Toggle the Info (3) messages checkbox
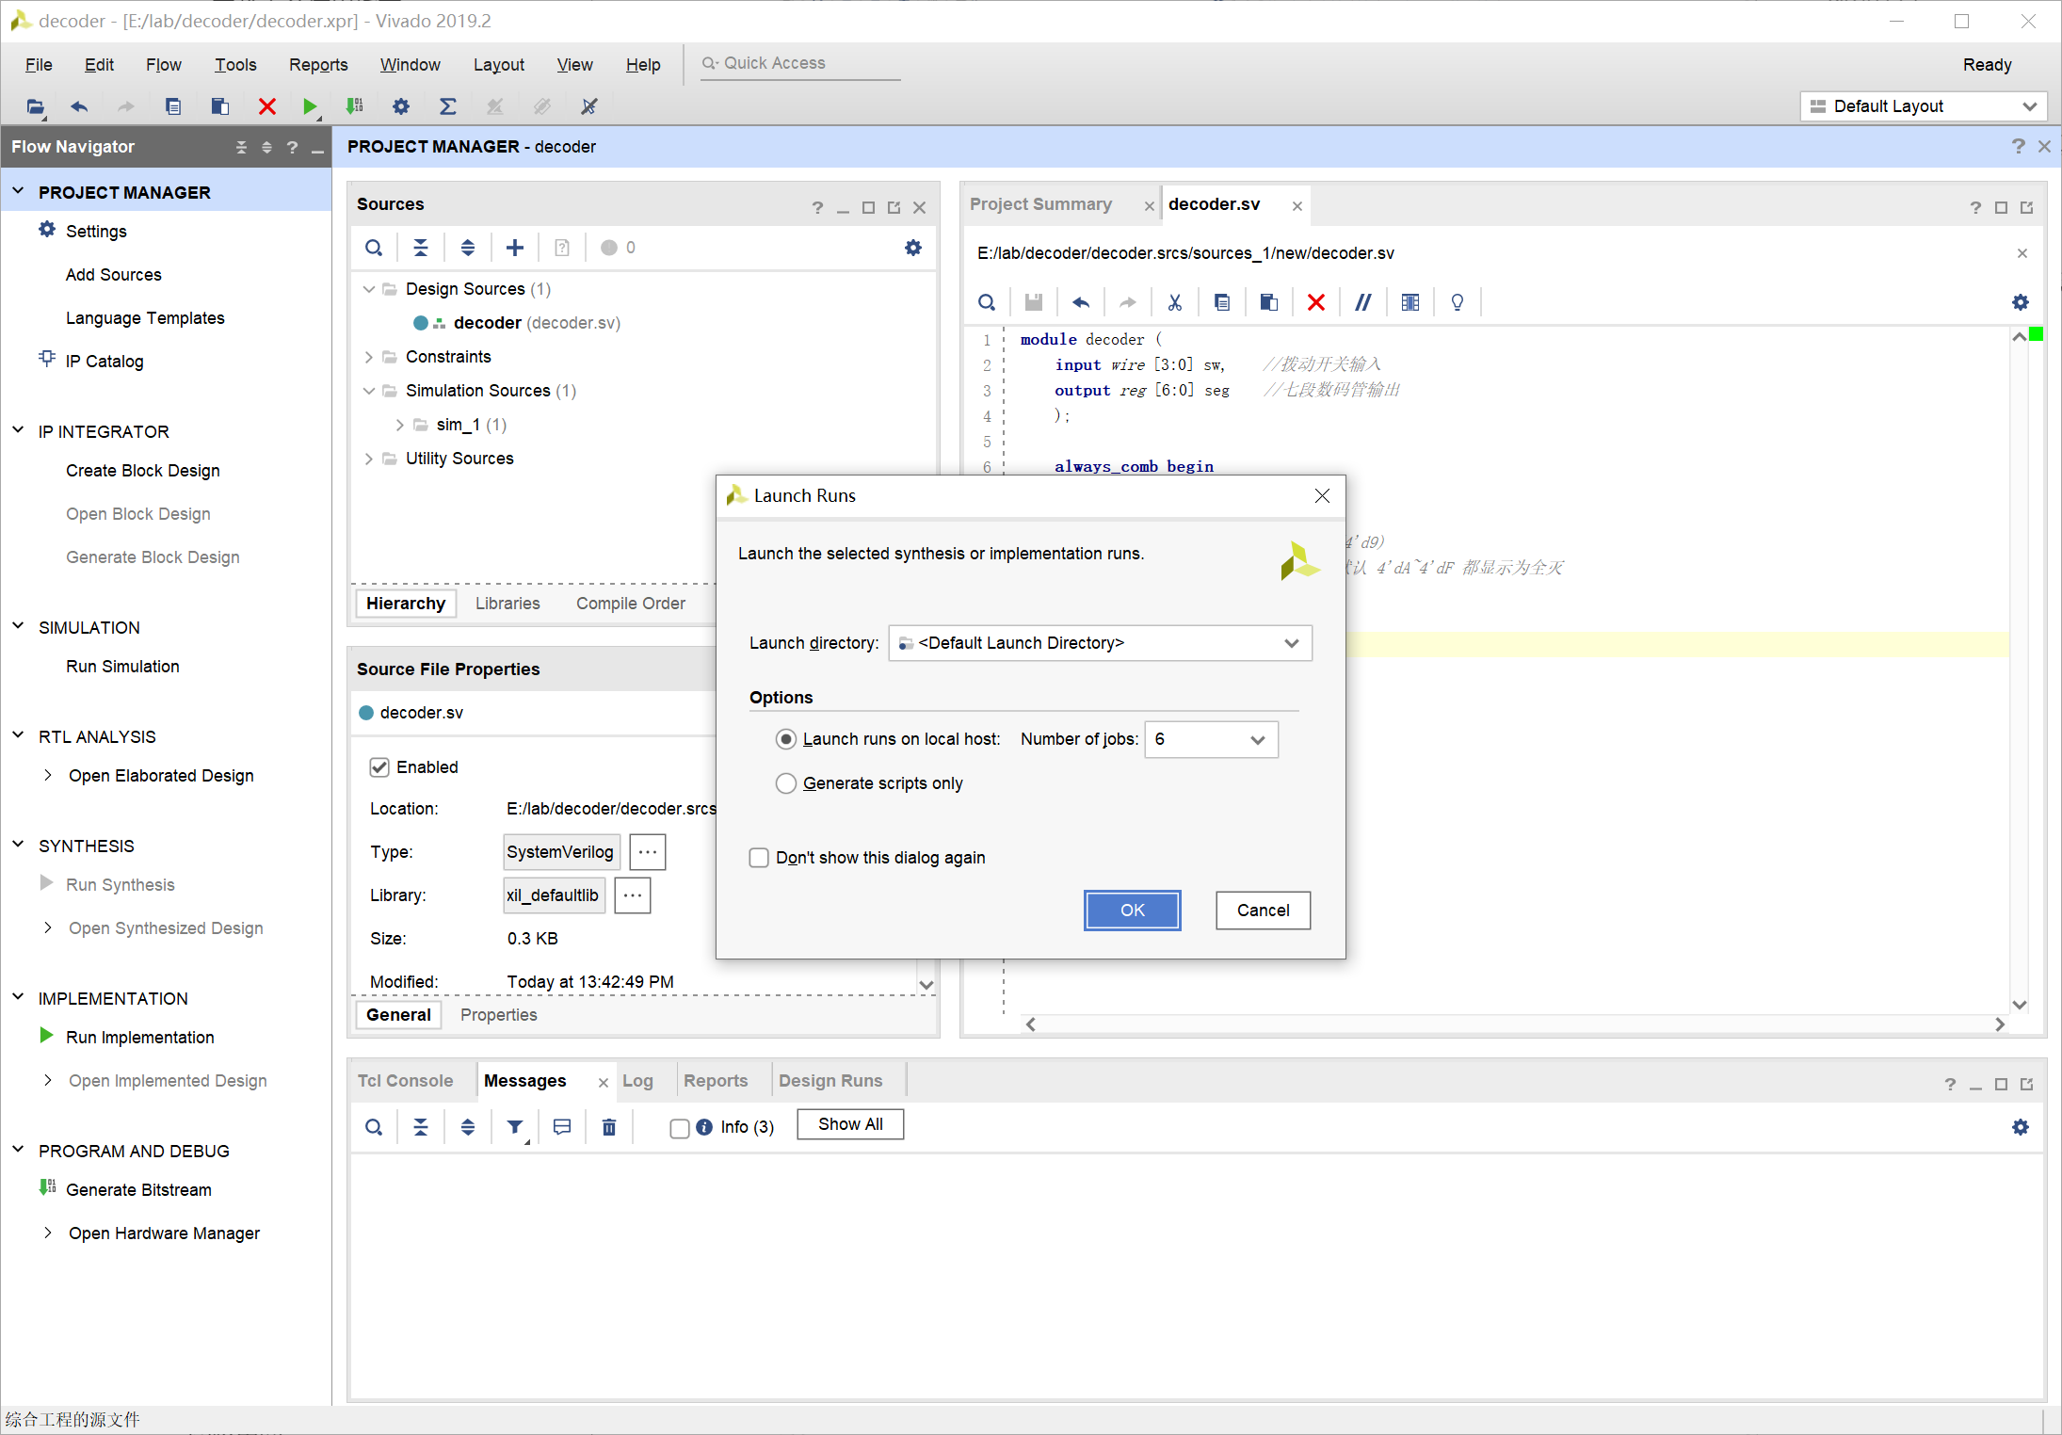This screenshot has height=1435, width=2062. coord(679,1128)
